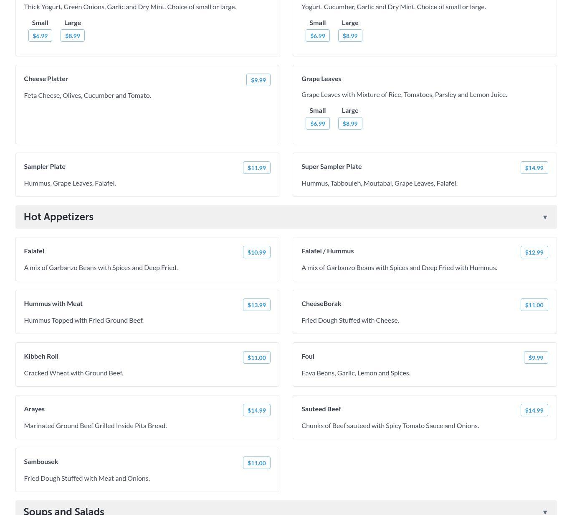Screen dimensions: 572x515
Task: Select the Sambousek $11.00 price button
Action: coord(256,463)
